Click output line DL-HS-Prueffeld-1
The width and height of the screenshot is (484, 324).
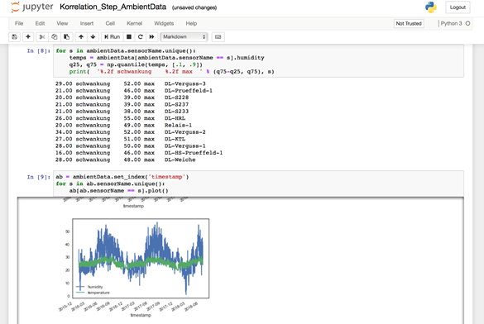(x=139, y=153)
